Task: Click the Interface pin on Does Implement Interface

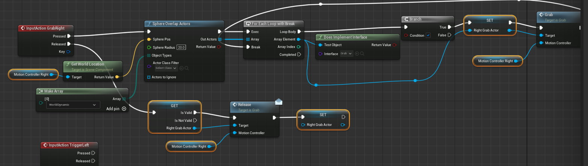Action: click(x=320, y=54)
